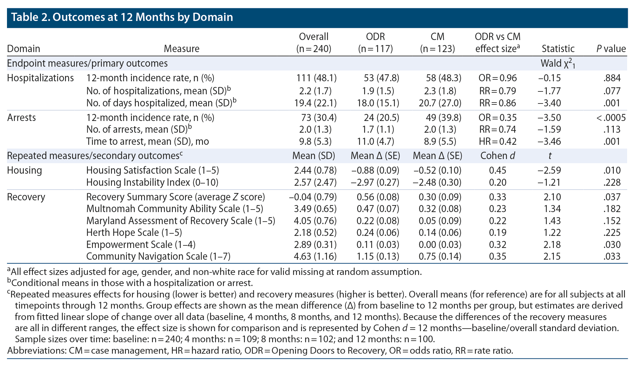
Task: Select the Herth Hope Scale measure
Action: pyautogui.click(x=134, y=233)
